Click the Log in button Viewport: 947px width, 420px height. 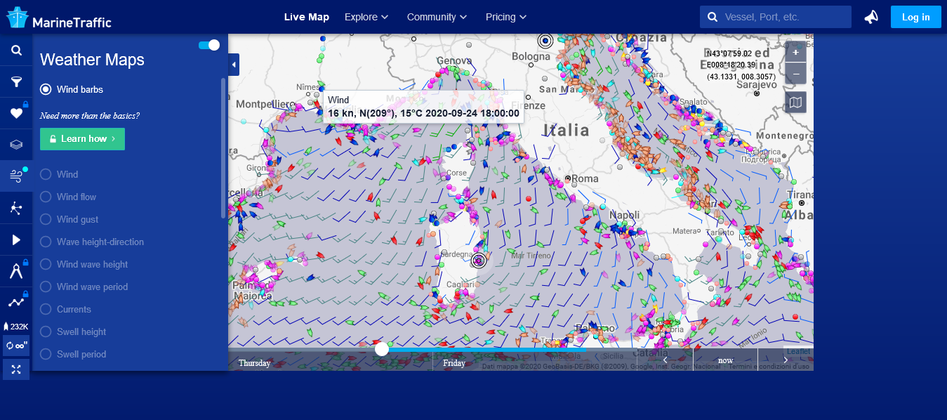(915, 17)
